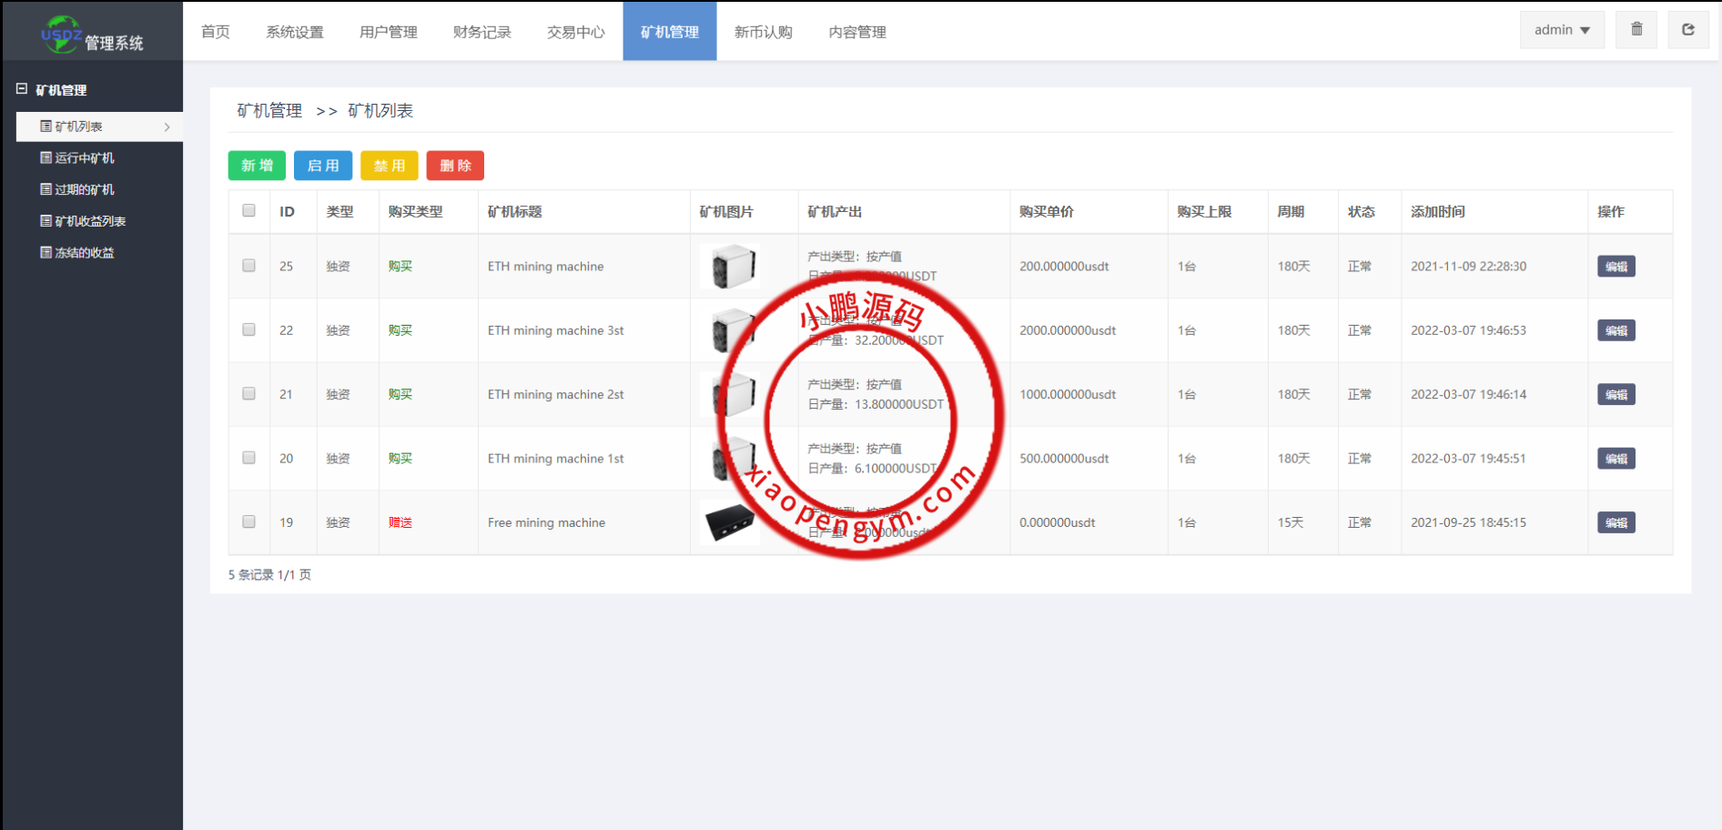Select the 矿机列表 sidebar item icon

[44, 126]
